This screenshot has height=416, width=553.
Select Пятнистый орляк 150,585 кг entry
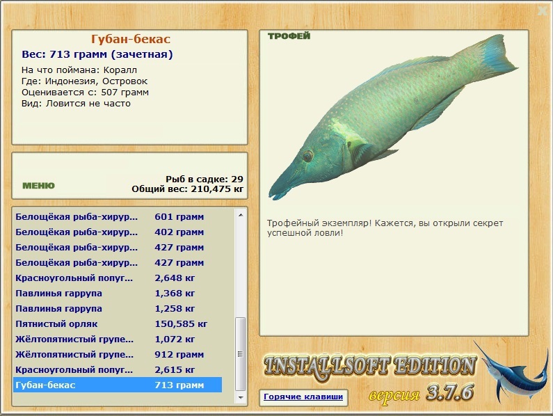(x=118, y=324)
